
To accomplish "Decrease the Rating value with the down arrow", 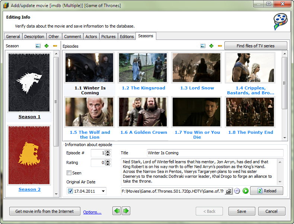I will (x=108, y=164).
